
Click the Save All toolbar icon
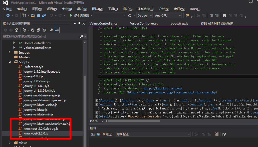(x=44, y=16)
